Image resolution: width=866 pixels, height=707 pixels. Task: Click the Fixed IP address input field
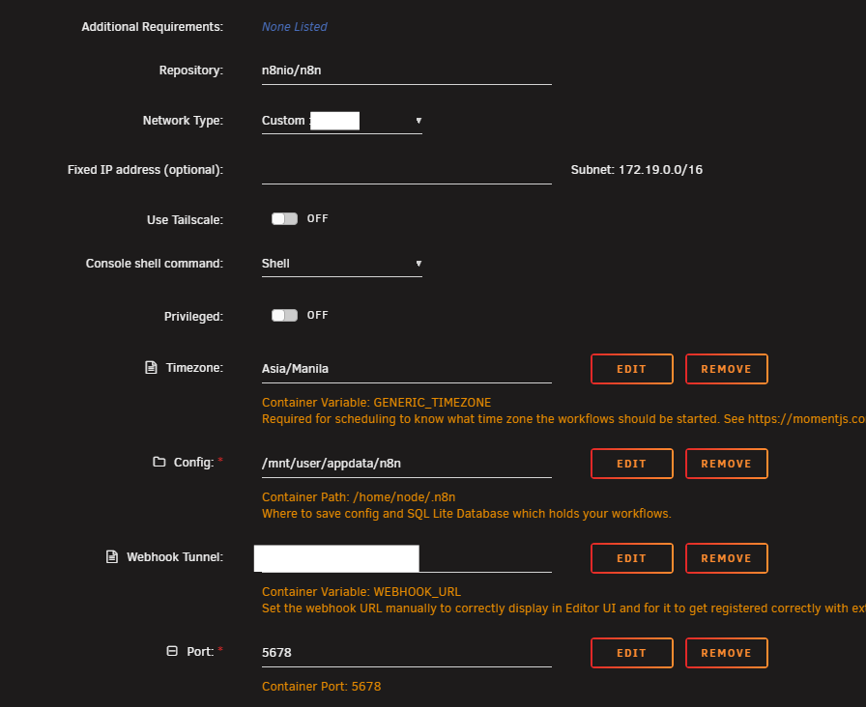pyautogui.click(x=406, y=172)
